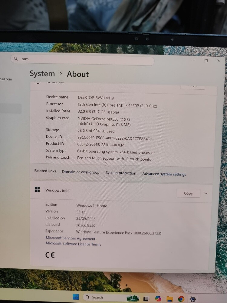Open the Windows Start menu
Viewport: 227px width, 303px height.
tap(76, 297)
